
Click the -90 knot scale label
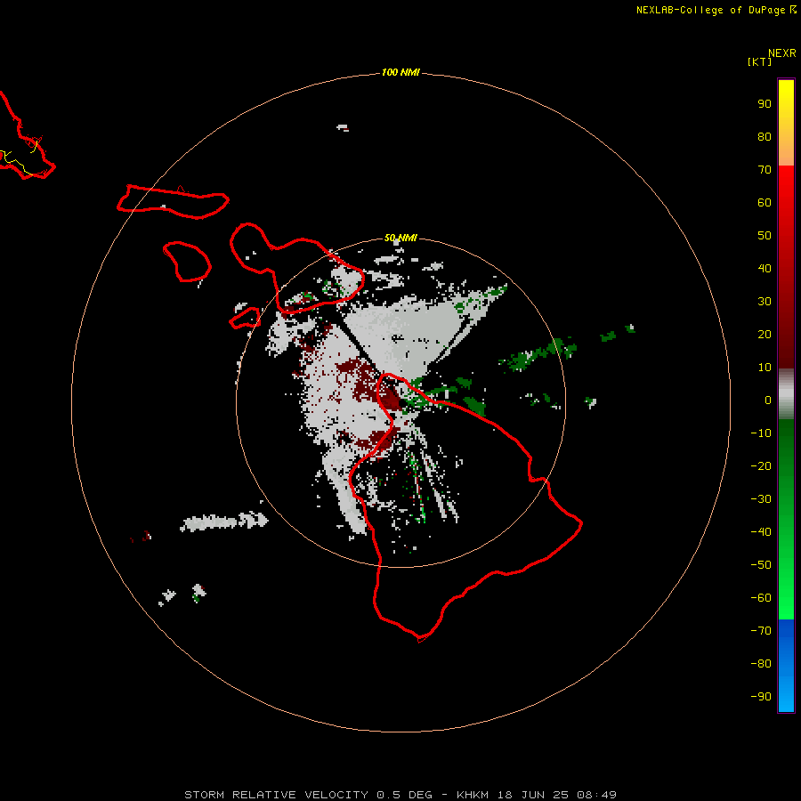[x=761, y=697]
